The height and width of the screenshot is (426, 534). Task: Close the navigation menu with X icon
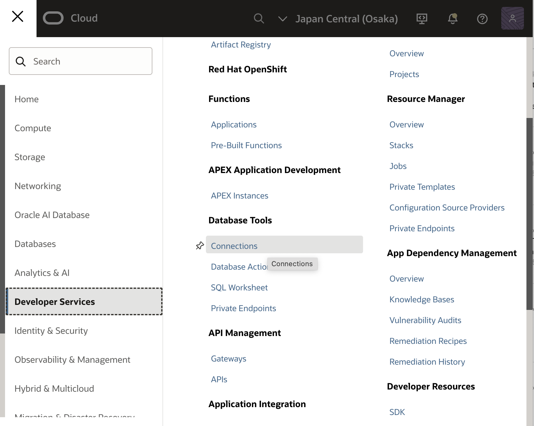(18, 16)
